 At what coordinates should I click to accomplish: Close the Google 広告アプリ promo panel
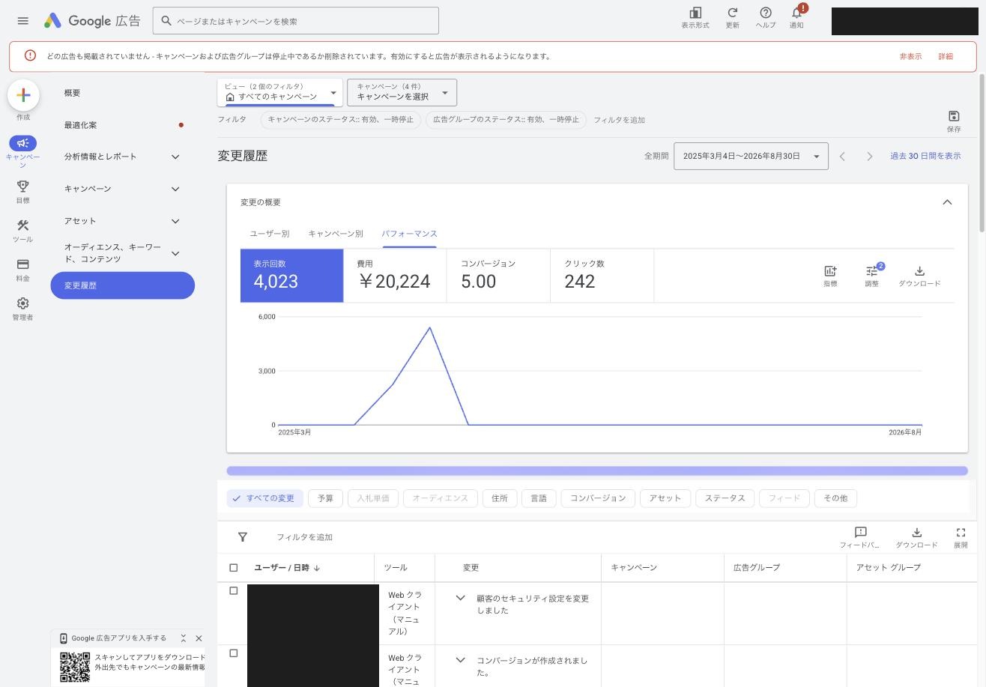(x=199, y=638)
